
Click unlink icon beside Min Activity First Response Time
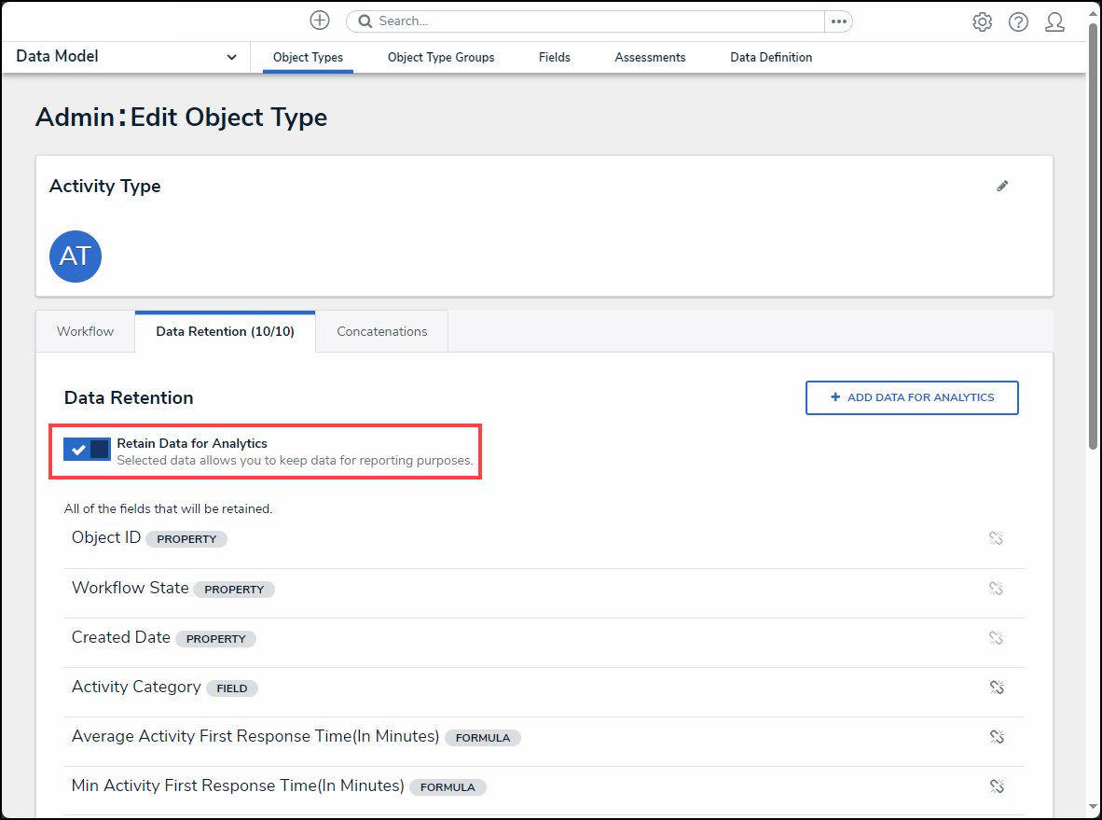click(996, 786)
